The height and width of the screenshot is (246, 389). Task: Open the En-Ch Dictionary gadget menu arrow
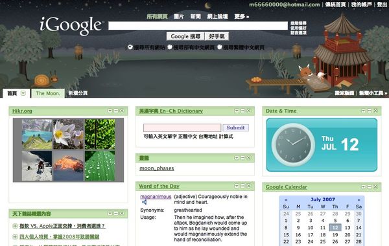pyautogui.click(x=237, y=111)
